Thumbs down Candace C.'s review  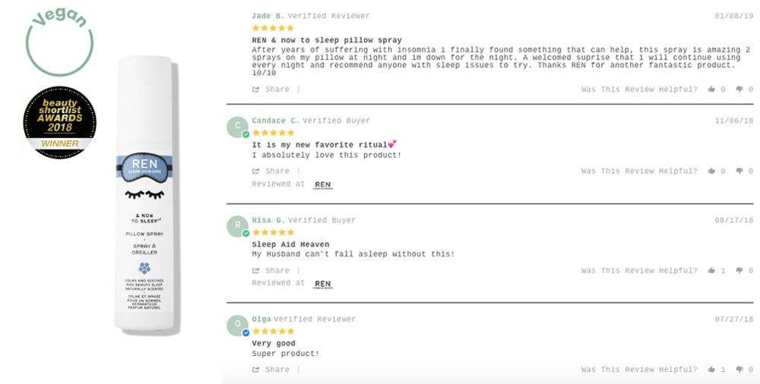point(739,172)
